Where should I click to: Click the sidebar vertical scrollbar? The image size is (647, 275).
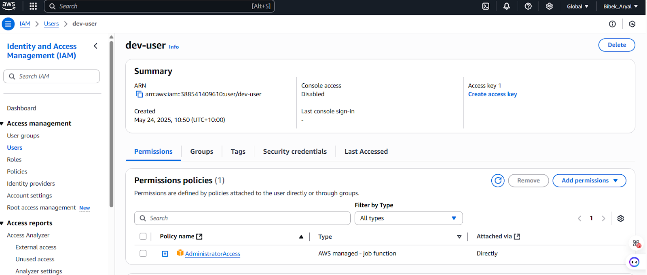[x=111, y=121]
